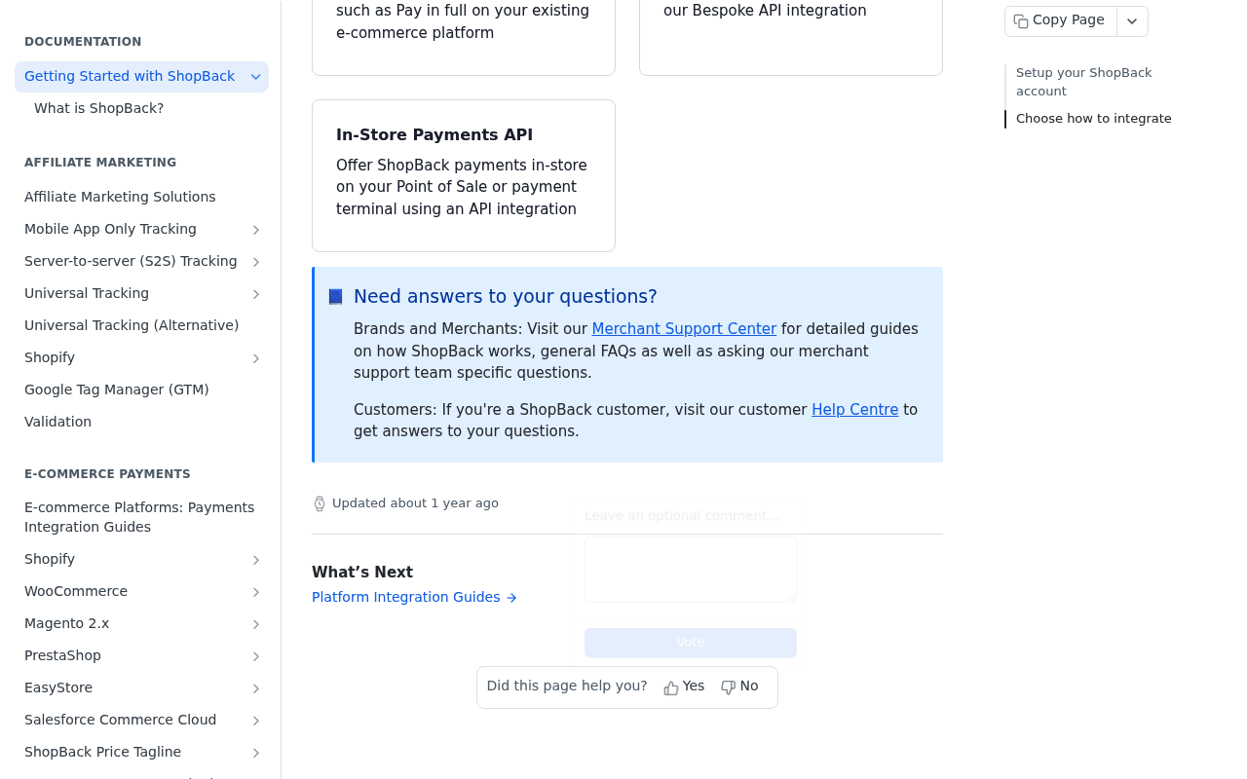Jump to Choose how to integrate section
Viewport: 1247px width, 779px height.
pyautogui.click(x=1093, y=119)
